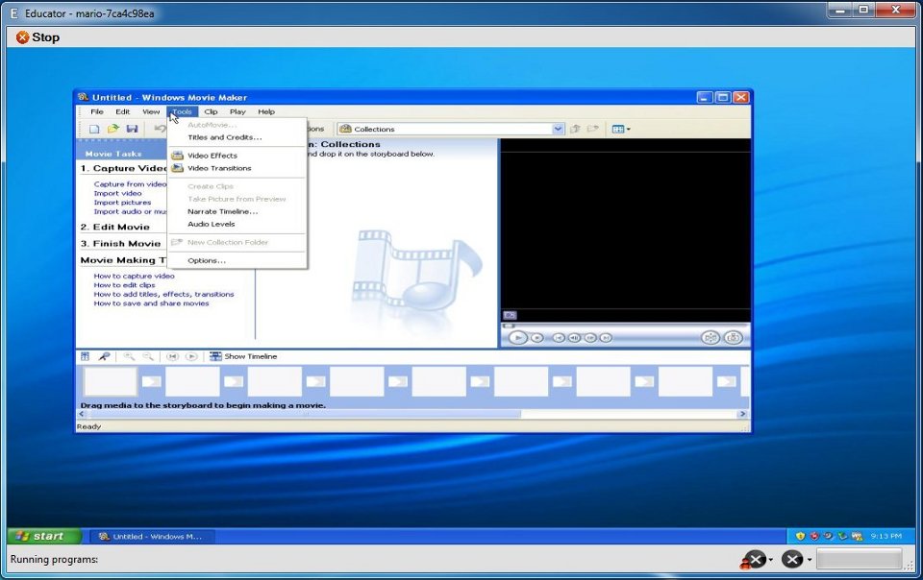The height and width of the screenshot is (580, 923).
Task: Open Titles and Credits menu entry
Action: 224,137
